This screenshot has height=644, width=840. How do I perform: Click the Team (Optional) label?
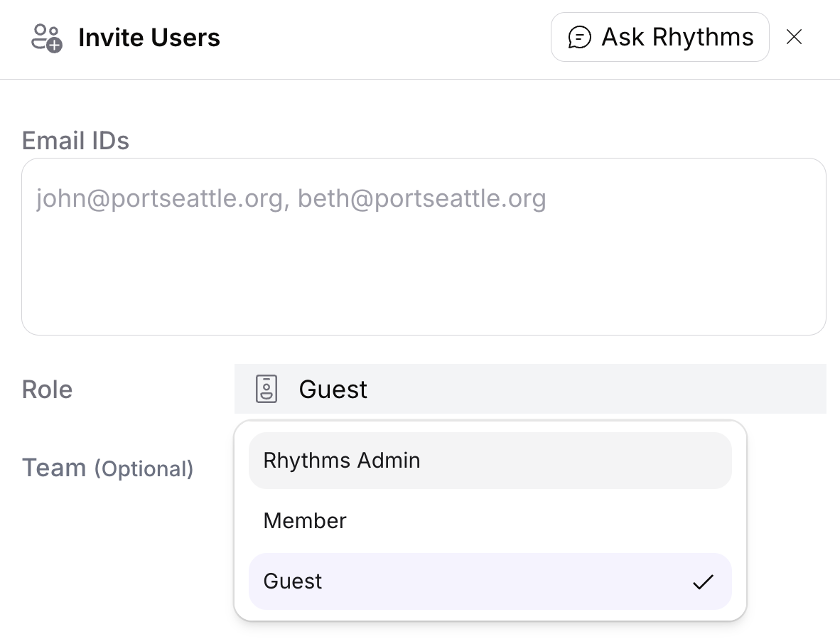click(x=108, y=468)
